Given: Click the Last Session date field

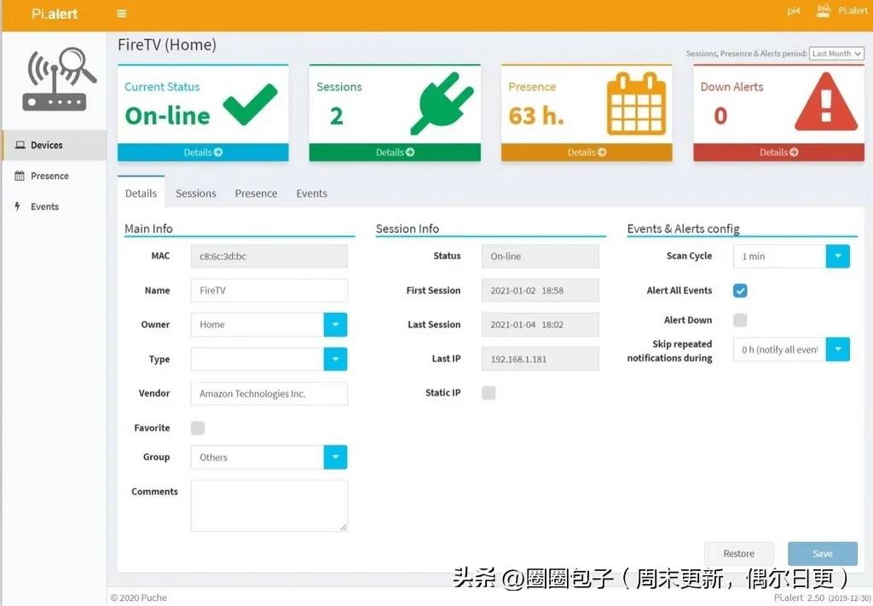Looking at the screenshot, I should click(540, 325).
